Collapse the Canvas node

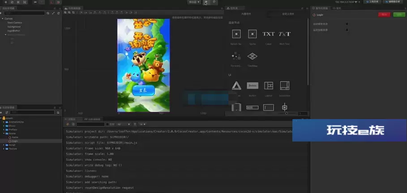(x=2, y=19)
